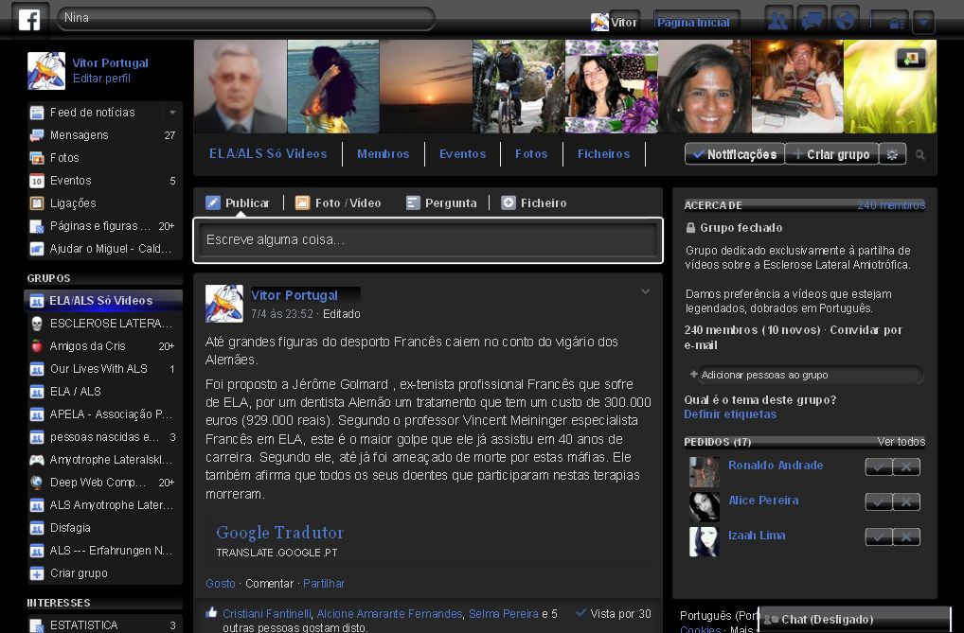Image resolution: width=964 pixels, height=633 pixels.
Task: Expand Feed de notícias options arrow
Action: [172, 113]
